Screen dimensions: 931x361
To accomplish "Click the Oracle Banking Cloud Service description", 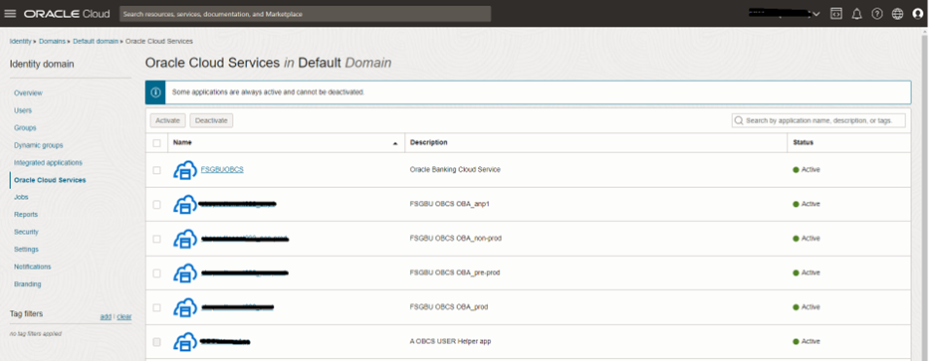I will pos(455,169).
